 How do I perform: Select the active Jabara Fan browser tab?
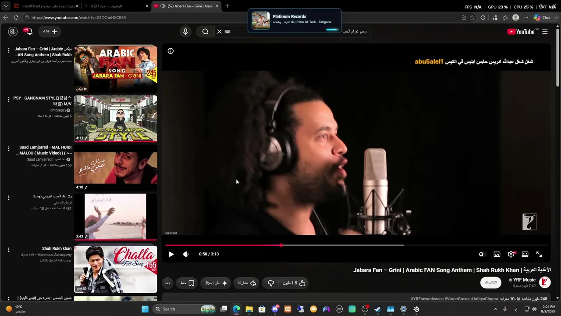(187, 6)
